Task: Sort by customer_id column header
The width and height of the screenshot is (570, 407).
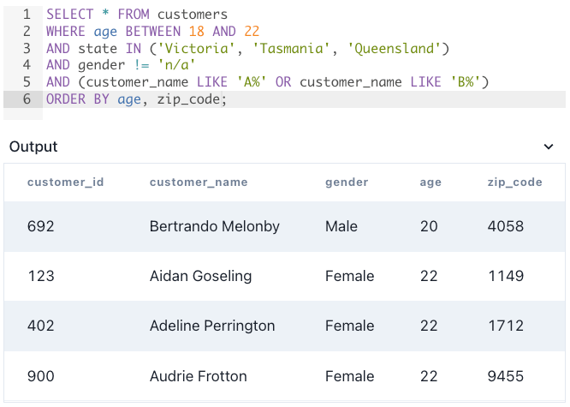Action: tap(65, 182)
